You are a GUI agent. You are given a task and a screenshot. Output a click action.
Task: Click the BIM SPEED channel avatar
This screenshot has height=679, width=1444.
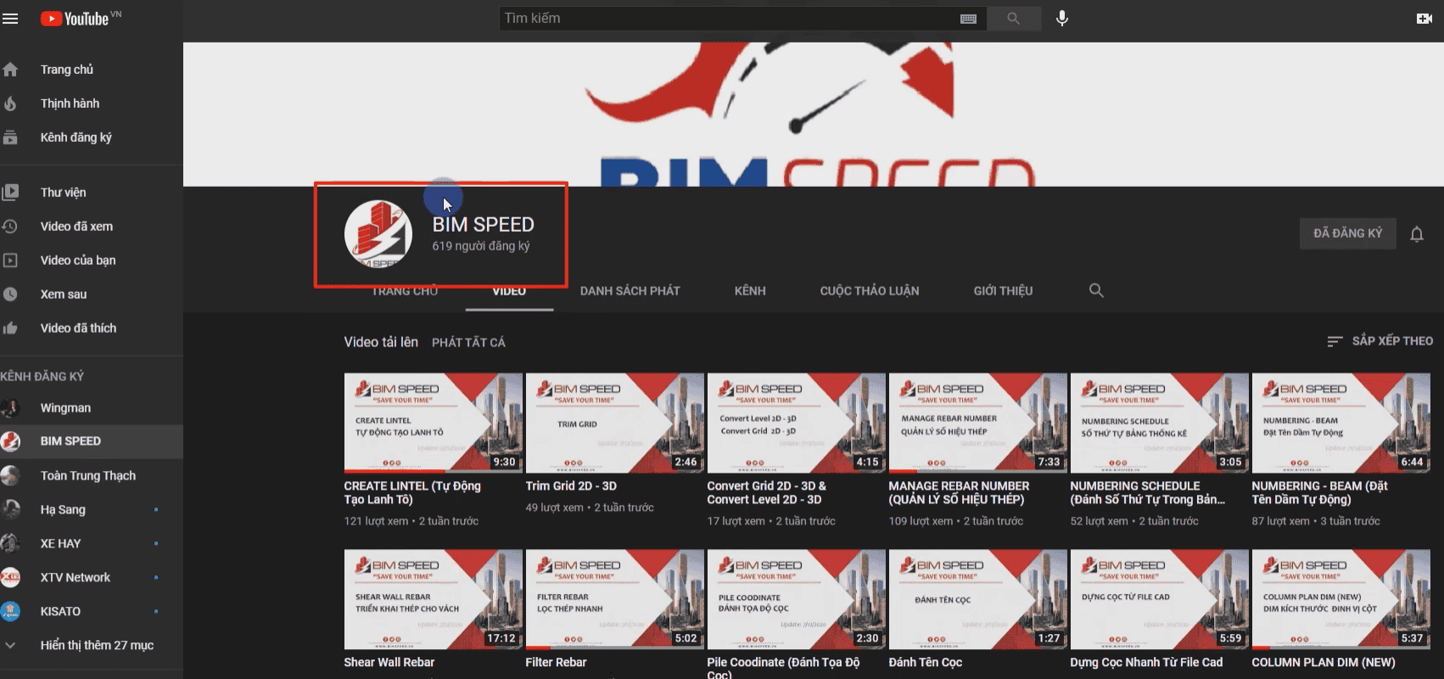(378, 234)
